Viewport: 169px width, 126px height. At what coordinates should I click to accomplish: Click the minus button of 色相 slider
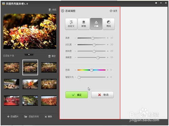point(75,70)
